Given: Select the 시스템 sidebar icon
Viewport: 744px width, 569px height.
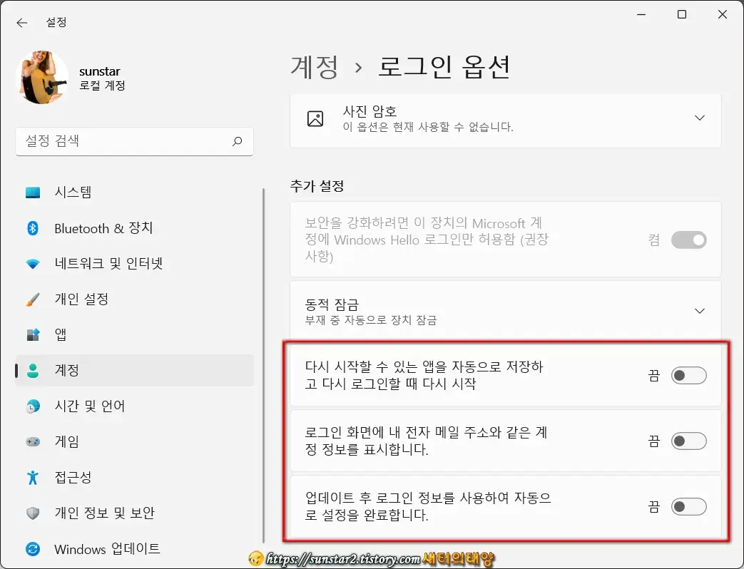Looking at the screenshot, I should pos(34,192).
